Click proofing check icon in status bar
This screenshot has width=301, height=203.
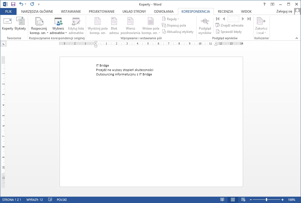[50, 199]
